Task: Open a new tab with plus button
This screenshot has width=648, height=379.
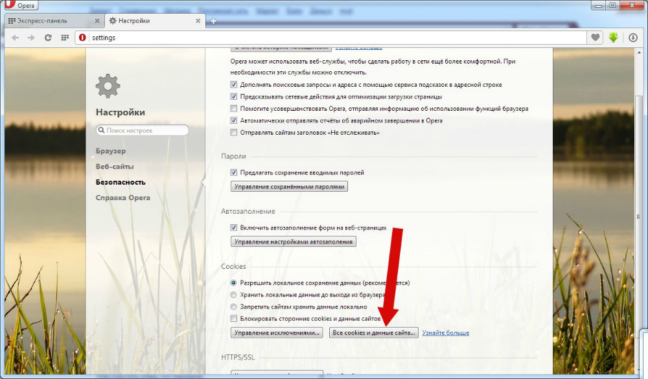Action: click(x=213, y=21)
